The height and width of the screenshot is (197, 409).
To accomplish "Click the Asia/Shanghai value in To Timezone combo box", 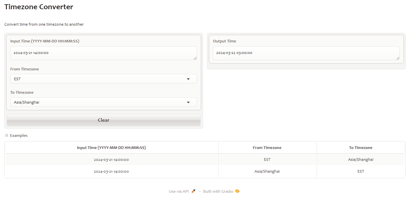I will [26, 102].
